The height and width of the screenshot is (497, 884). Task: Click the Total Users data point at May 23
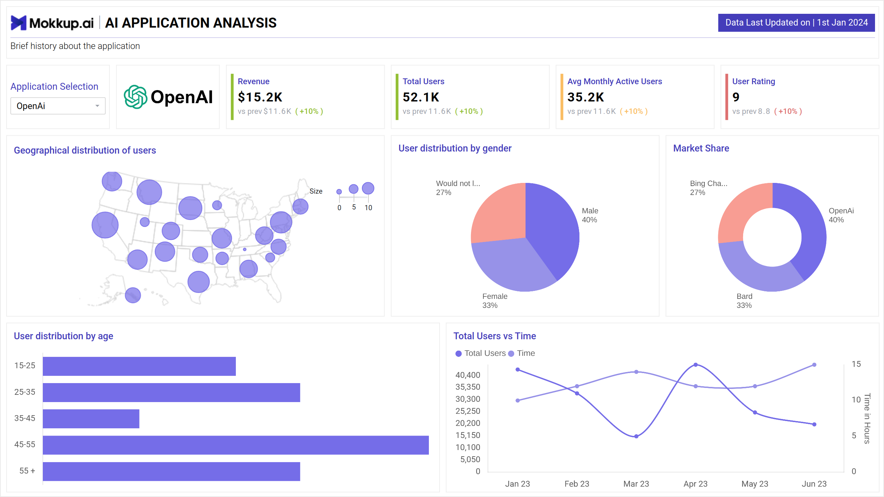(755, 412)
